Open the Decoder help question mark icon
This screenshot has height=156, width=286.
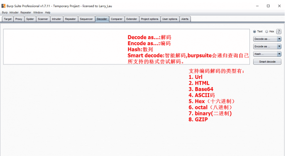click(279, 32)
